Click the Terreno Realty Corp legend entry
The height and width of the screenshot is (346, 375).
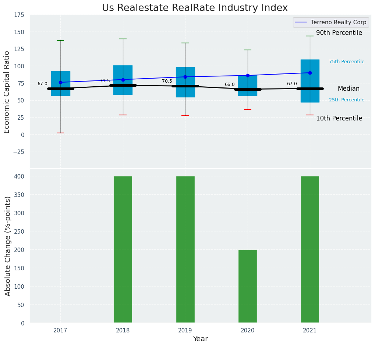pyautogui.click(x=338, y=22)
